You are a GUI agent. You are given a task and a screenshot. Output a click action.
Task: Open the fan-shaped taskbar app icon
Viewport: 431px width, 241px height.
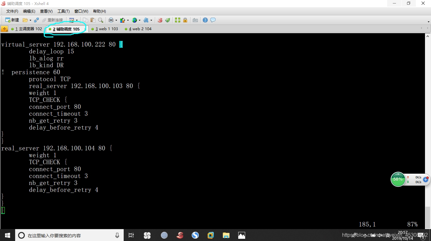point(147,235)
